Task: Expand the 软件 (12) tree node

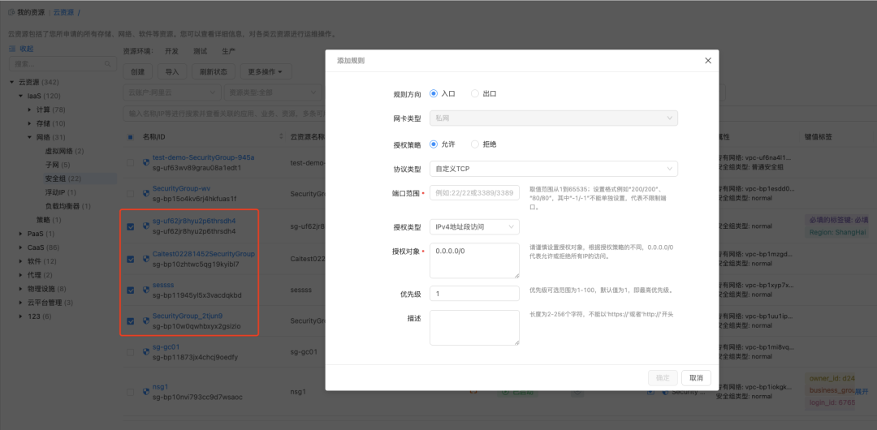Action: click(21, 261)
